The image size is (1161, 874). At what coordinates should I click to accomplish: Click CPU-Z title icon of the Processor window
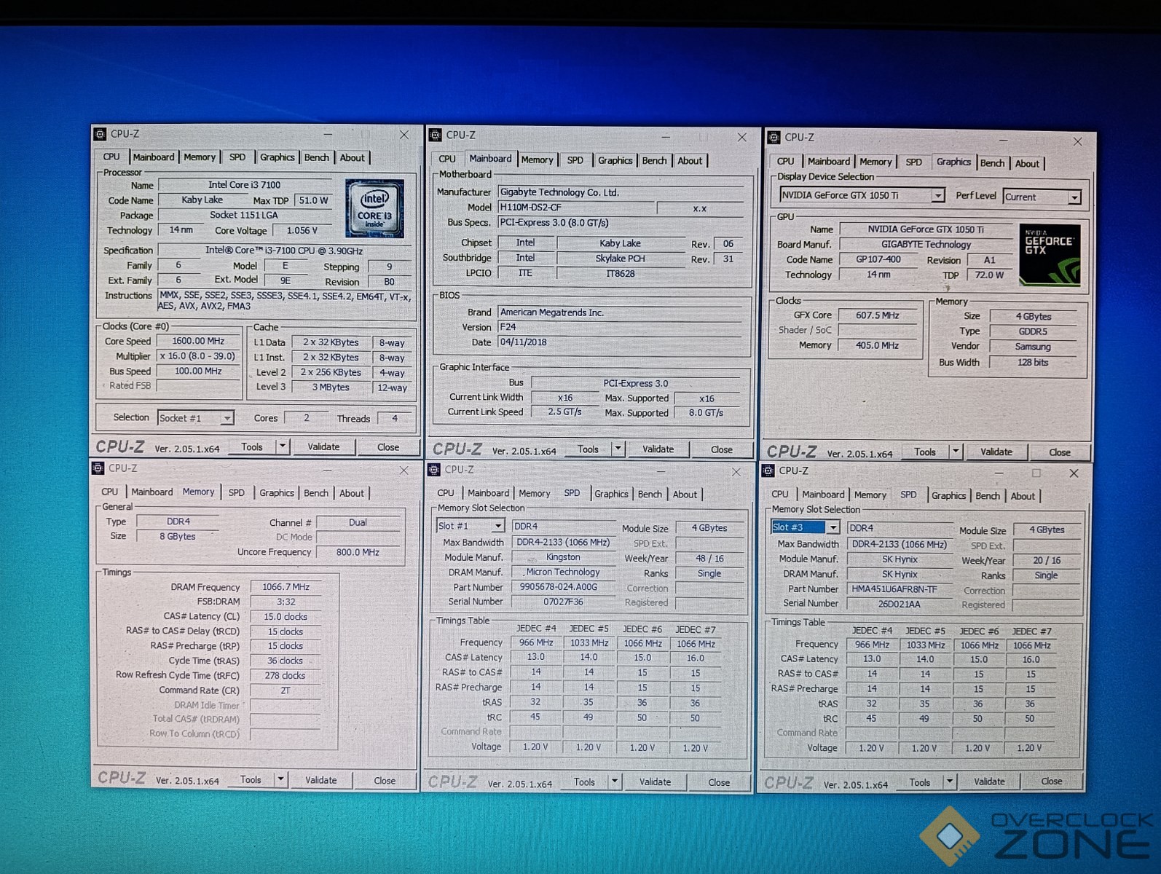[x=100, y=134]
